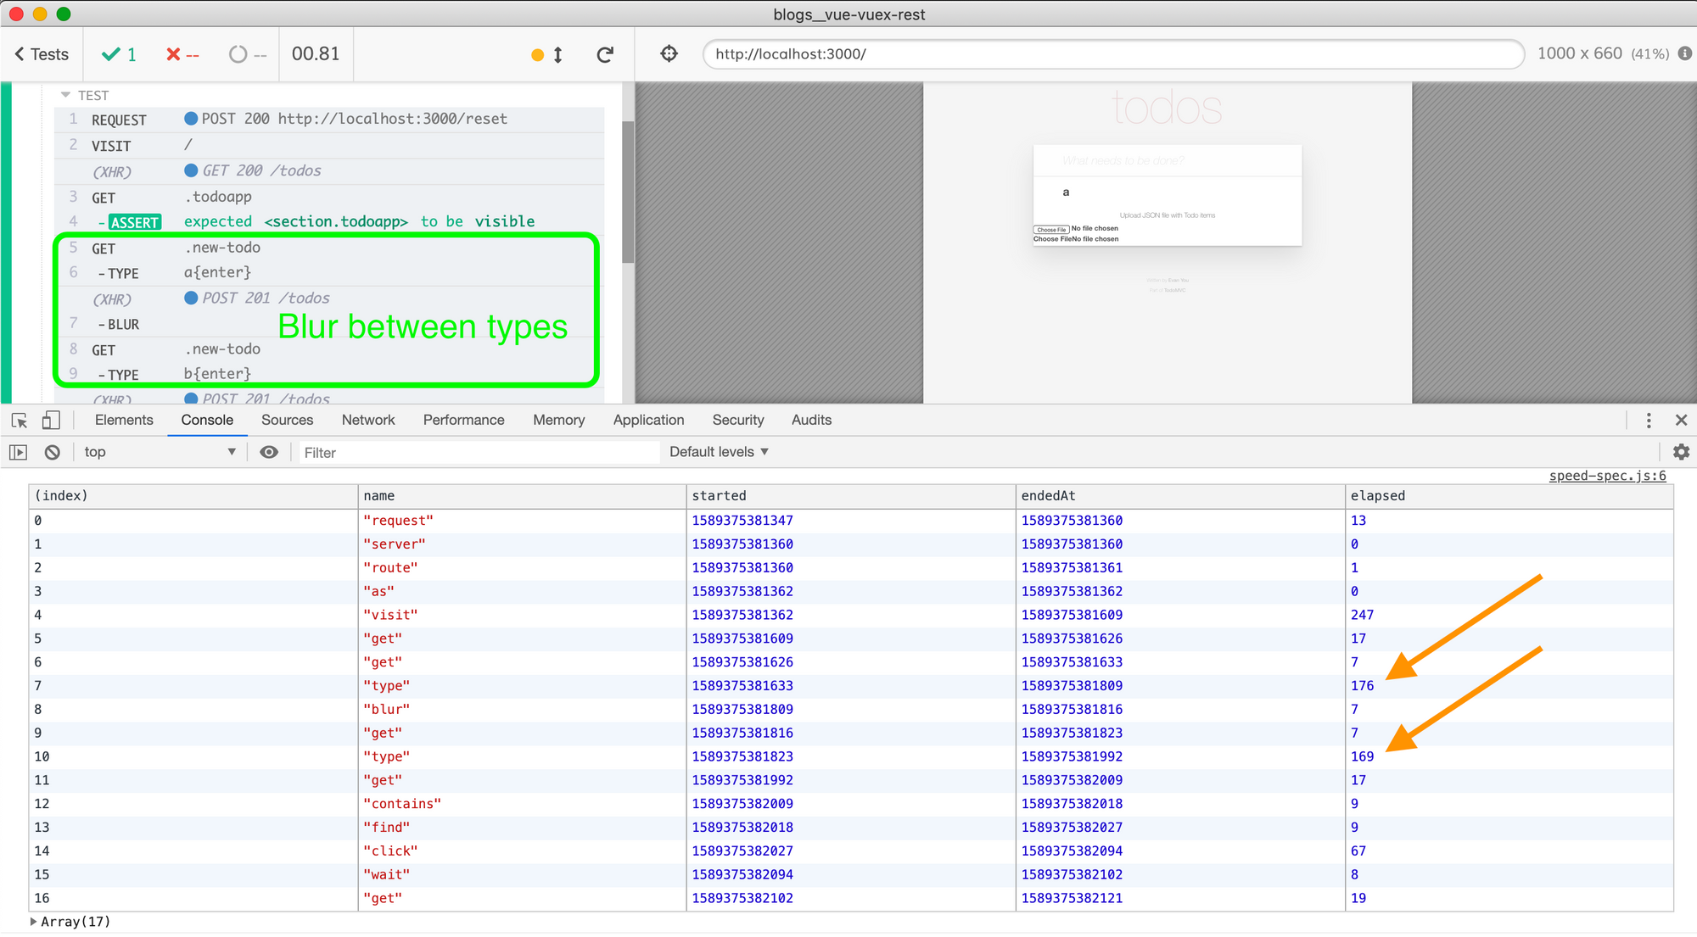Click the console Filter input field
Screen dimensions: 1697x937
click(x=479, y=453)
